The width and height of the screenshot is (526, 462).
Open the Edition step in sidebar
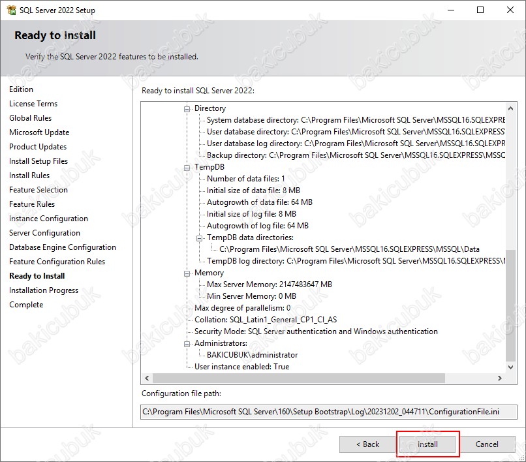pyautogui.click(x=21, y=89)
